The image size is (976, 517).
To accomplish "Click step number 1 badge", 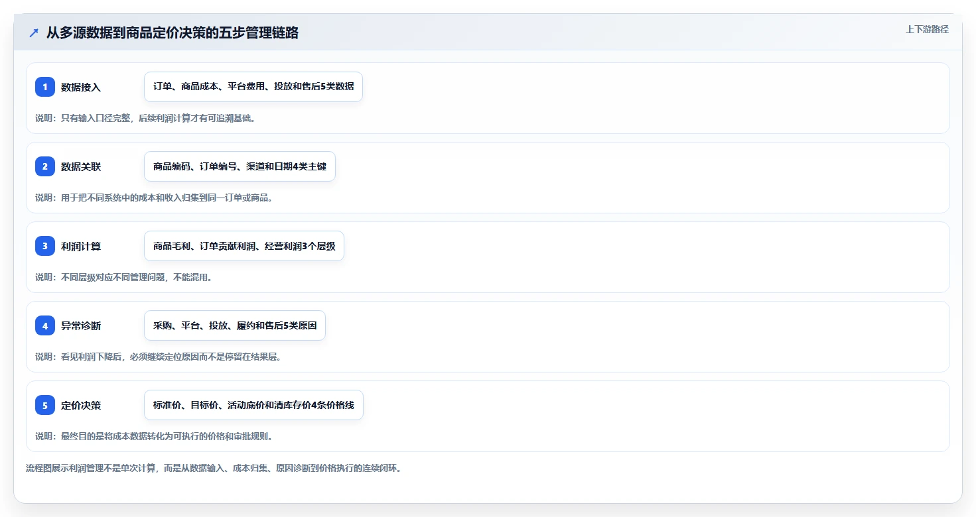I will pos(45,87).
